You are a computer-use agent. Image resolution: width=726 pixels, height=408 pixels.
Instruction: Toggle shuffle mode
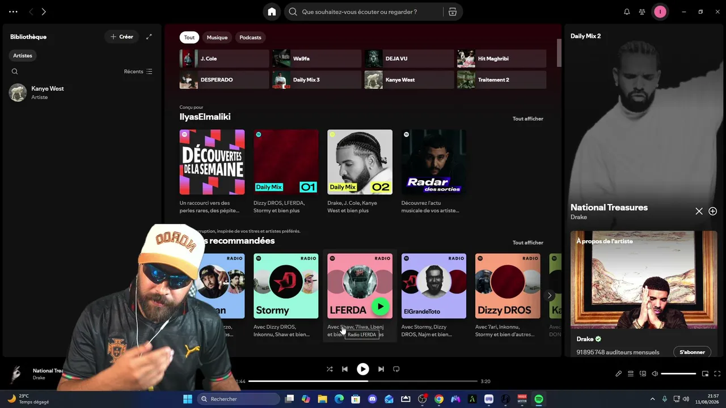click(330, 369)
